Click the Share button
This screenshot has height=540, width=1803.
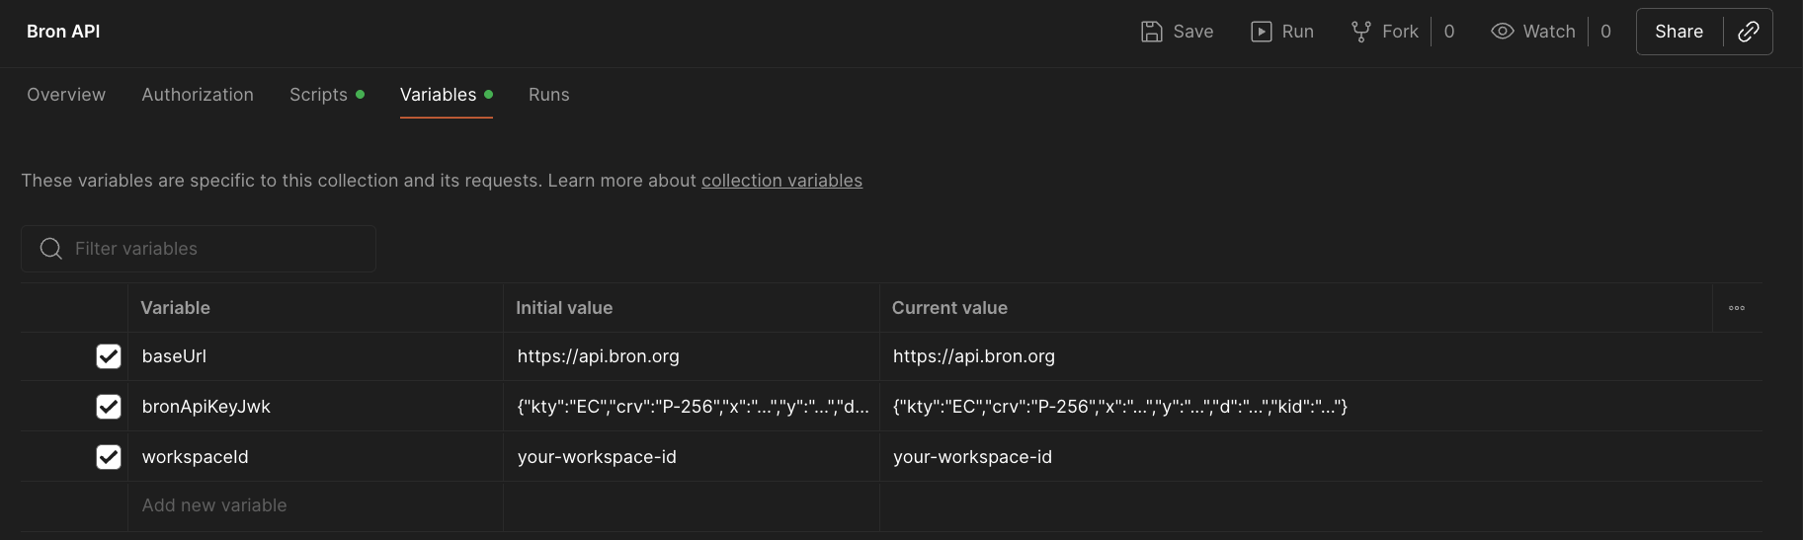[1680, 32]
